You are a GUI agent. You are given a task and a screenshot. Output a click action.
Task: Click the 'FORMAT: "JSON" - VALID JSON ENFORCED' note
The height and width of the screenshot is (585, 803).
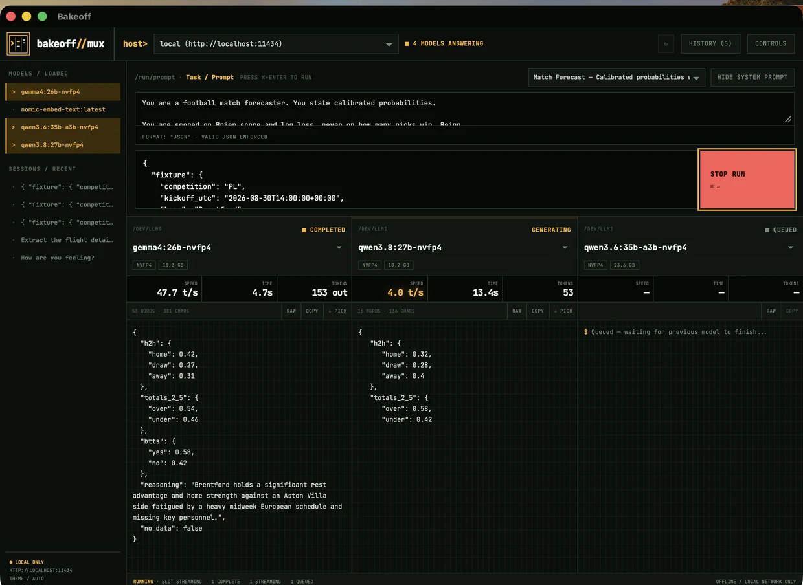[205, 137]
